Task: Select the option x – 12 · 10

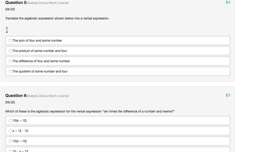Action: 10,131
